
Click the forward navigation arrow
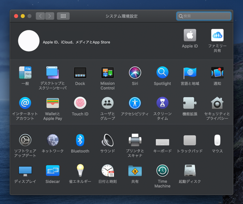[49, 16]
